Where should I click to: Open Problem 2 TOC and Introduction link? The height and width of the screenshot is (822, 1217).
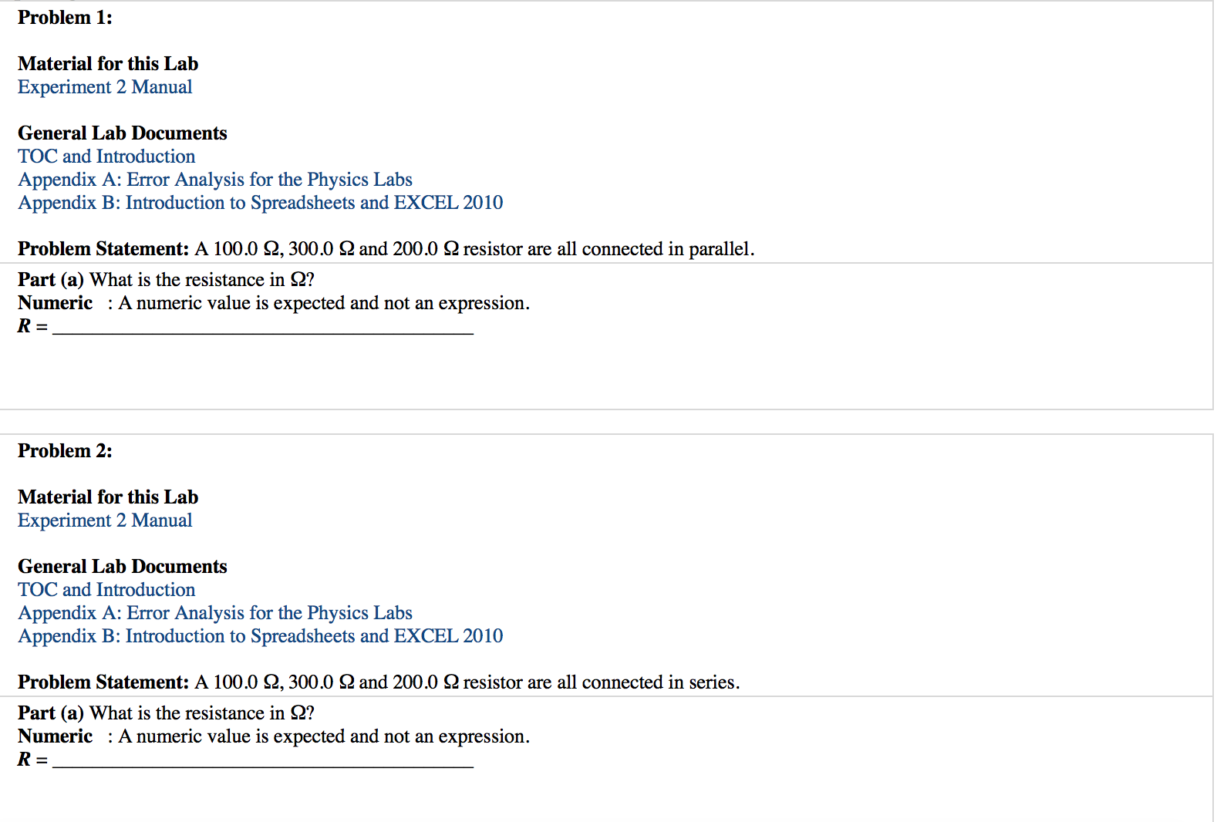tap(106, 590)
